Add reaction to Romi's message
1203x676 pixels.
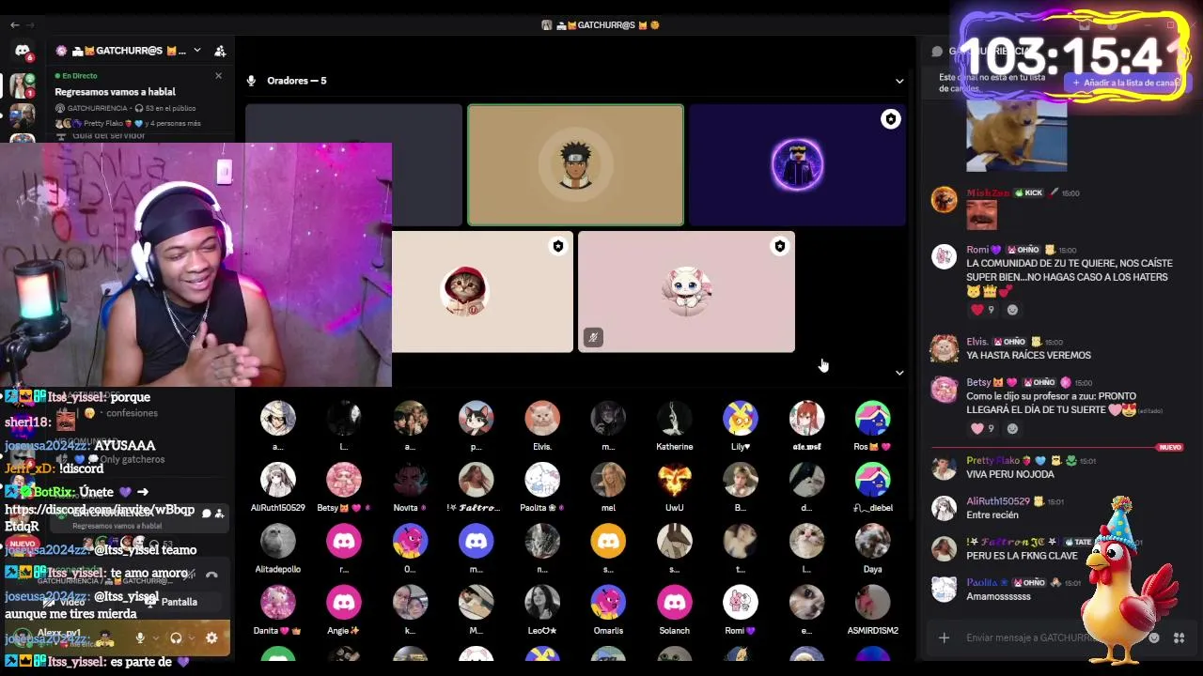1012,310
